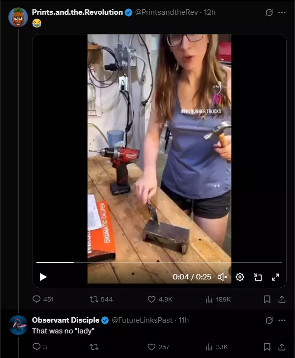Open the Grok icon on the main post
This screenshot has height=358, width=295.
click(x=269, y=12)
